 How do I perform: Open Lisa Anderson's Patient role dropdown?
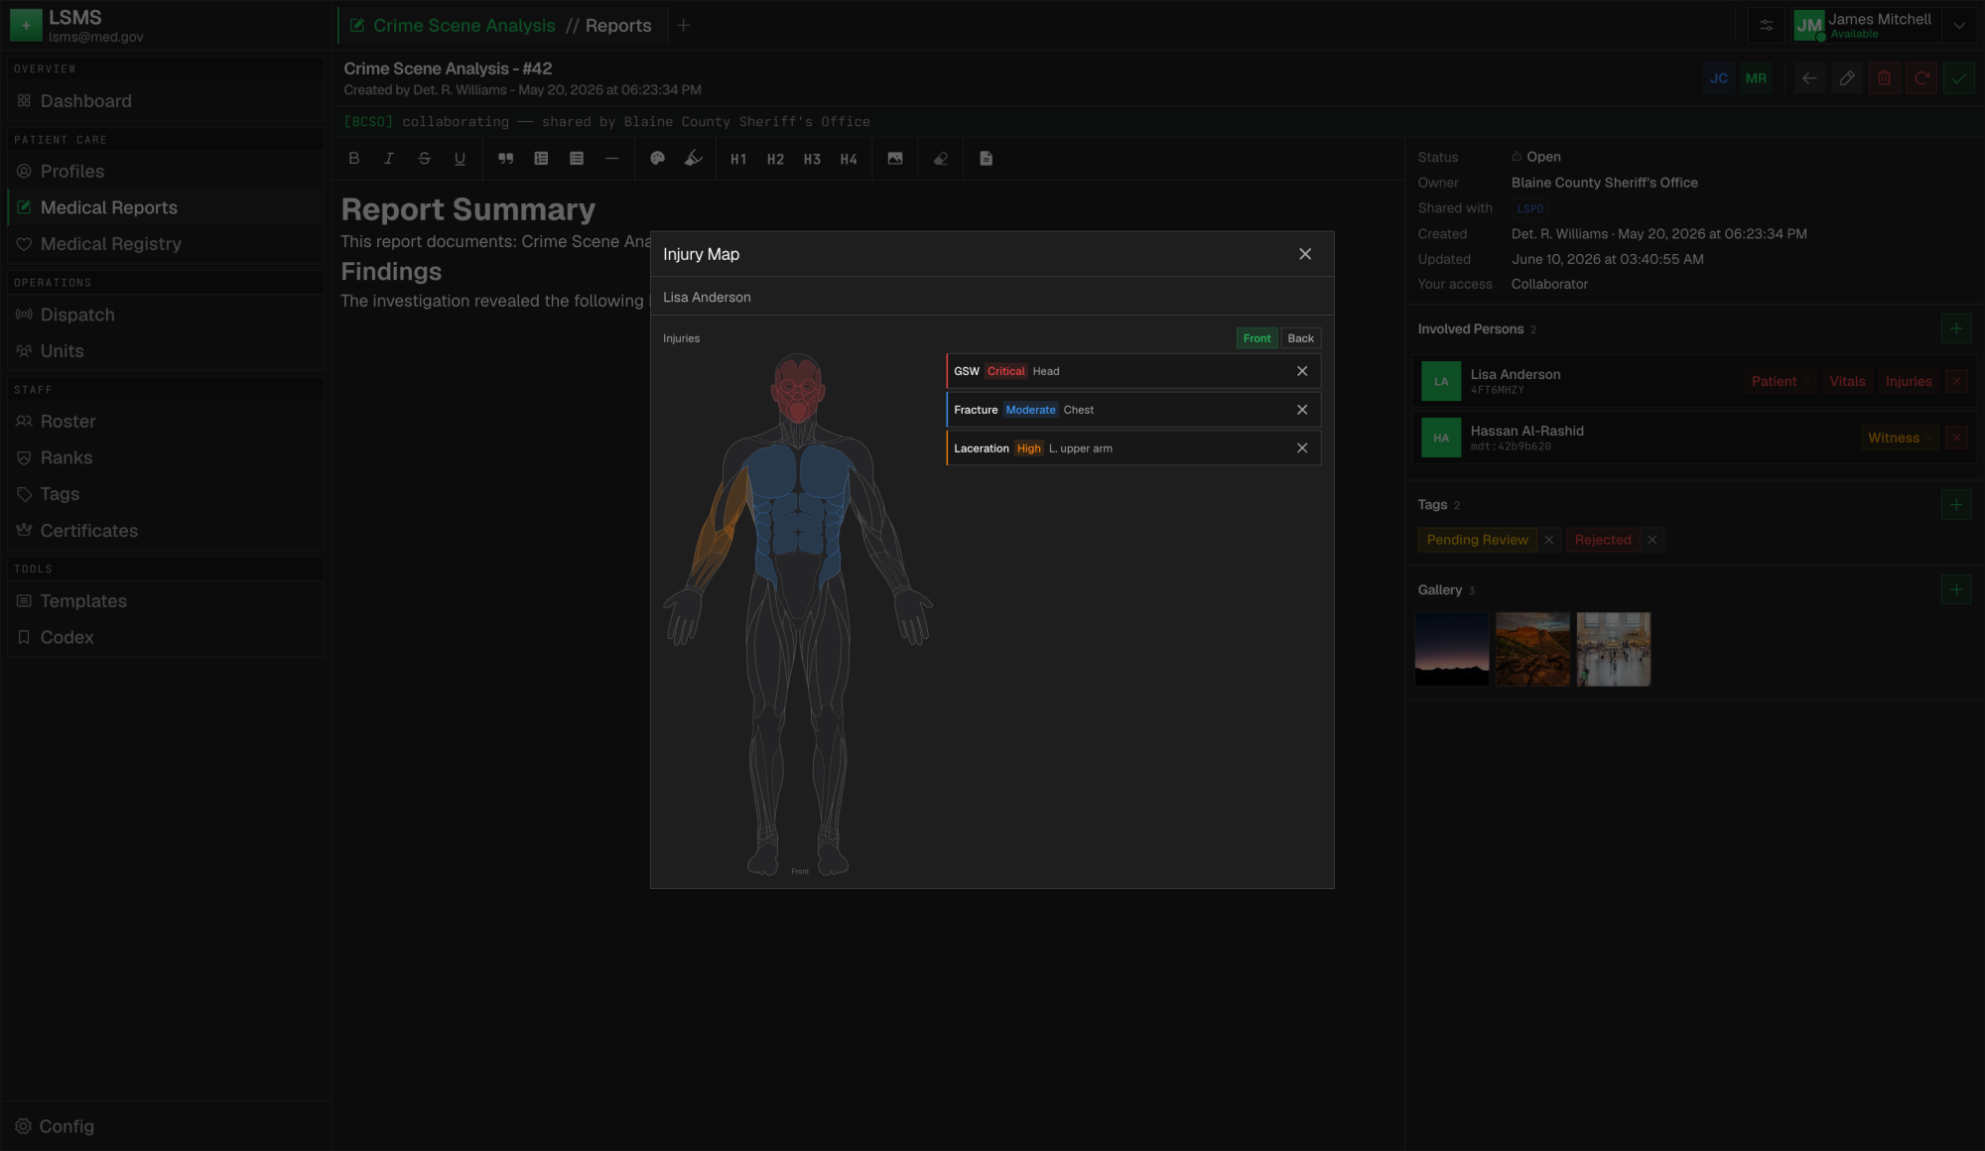(x=1781, y=381)
